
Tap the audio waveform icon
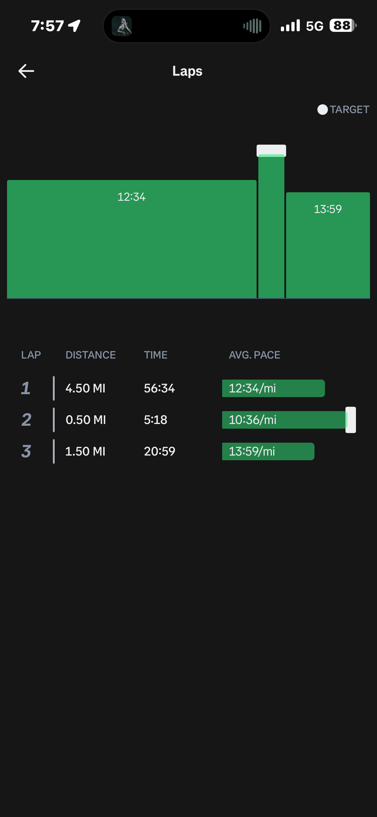[x=252, y=26]
